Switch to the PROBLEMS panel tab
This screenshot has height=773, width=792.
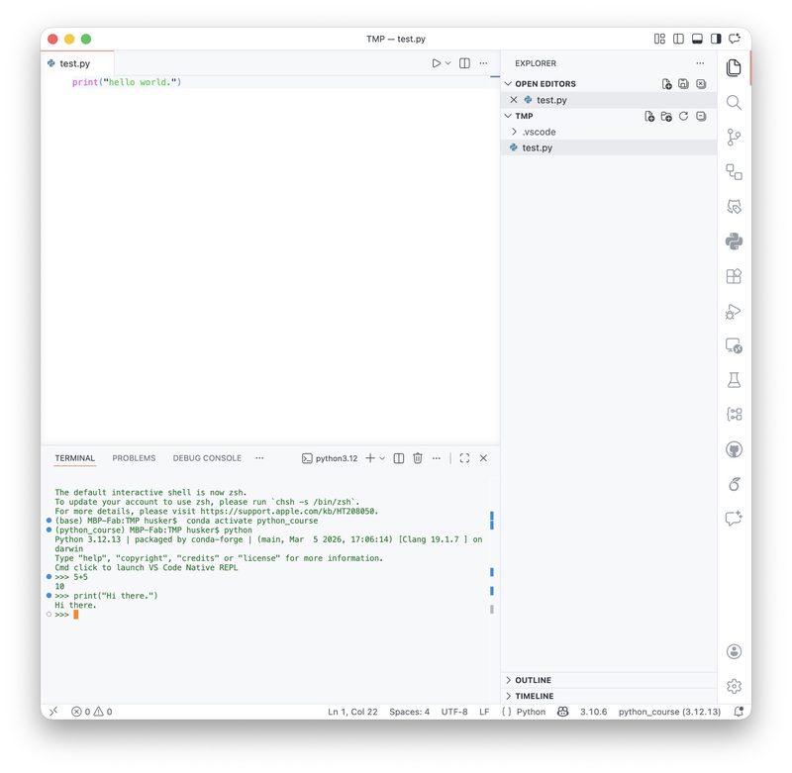pos(134,458)
